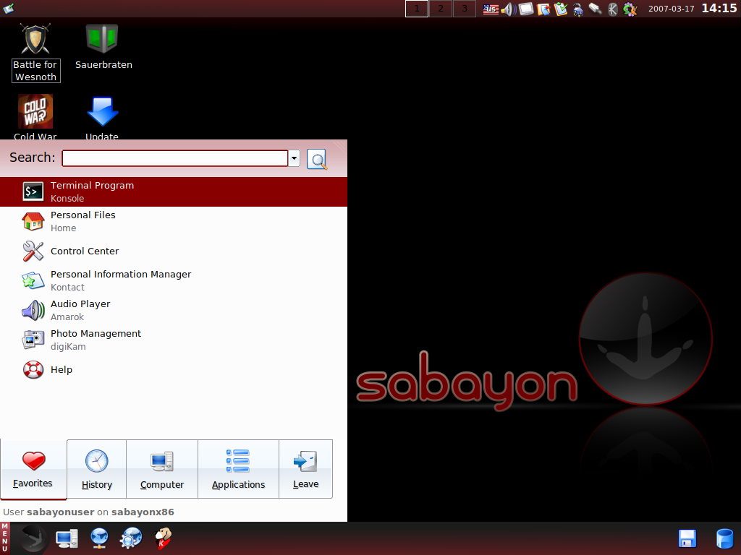Click the Sabayon footprint launcher on bottom panel
741x555 pixels.
click(33, 538)
